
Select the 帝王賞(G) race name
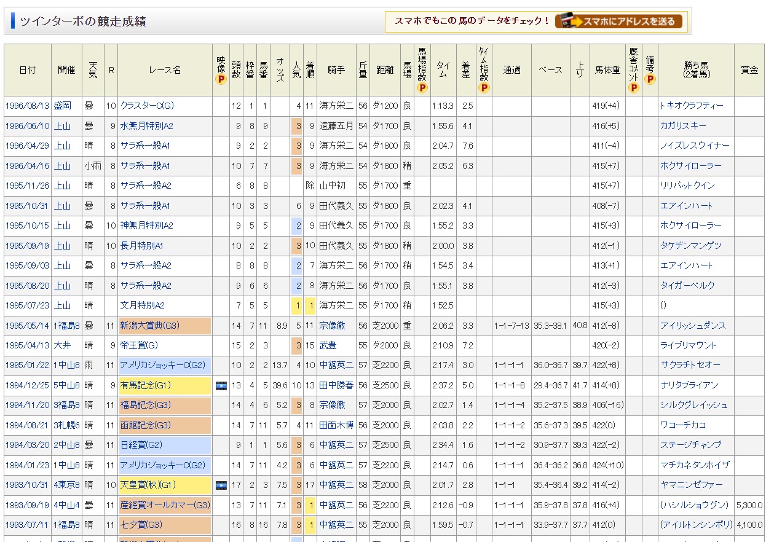tap(139, 345)
